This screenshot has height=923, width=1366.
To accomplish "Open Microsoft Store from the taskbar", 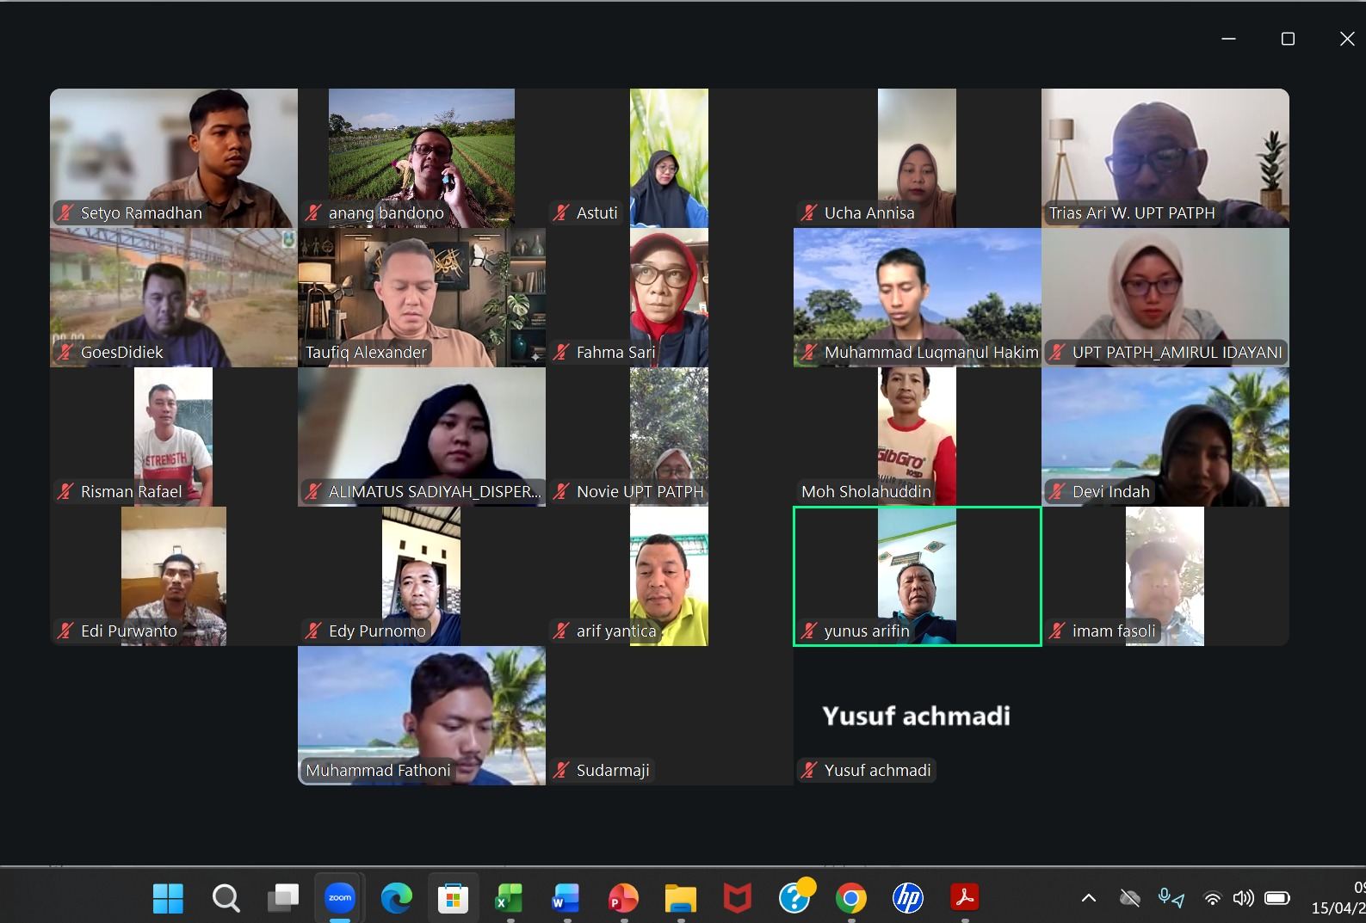I will click(x=453, y=898).
